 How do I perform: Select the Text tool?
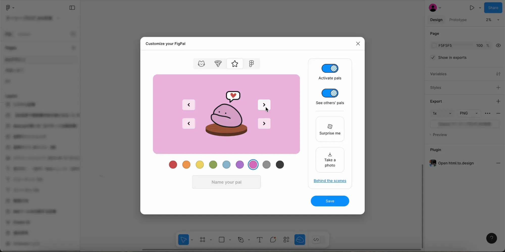tap(259, 240)
